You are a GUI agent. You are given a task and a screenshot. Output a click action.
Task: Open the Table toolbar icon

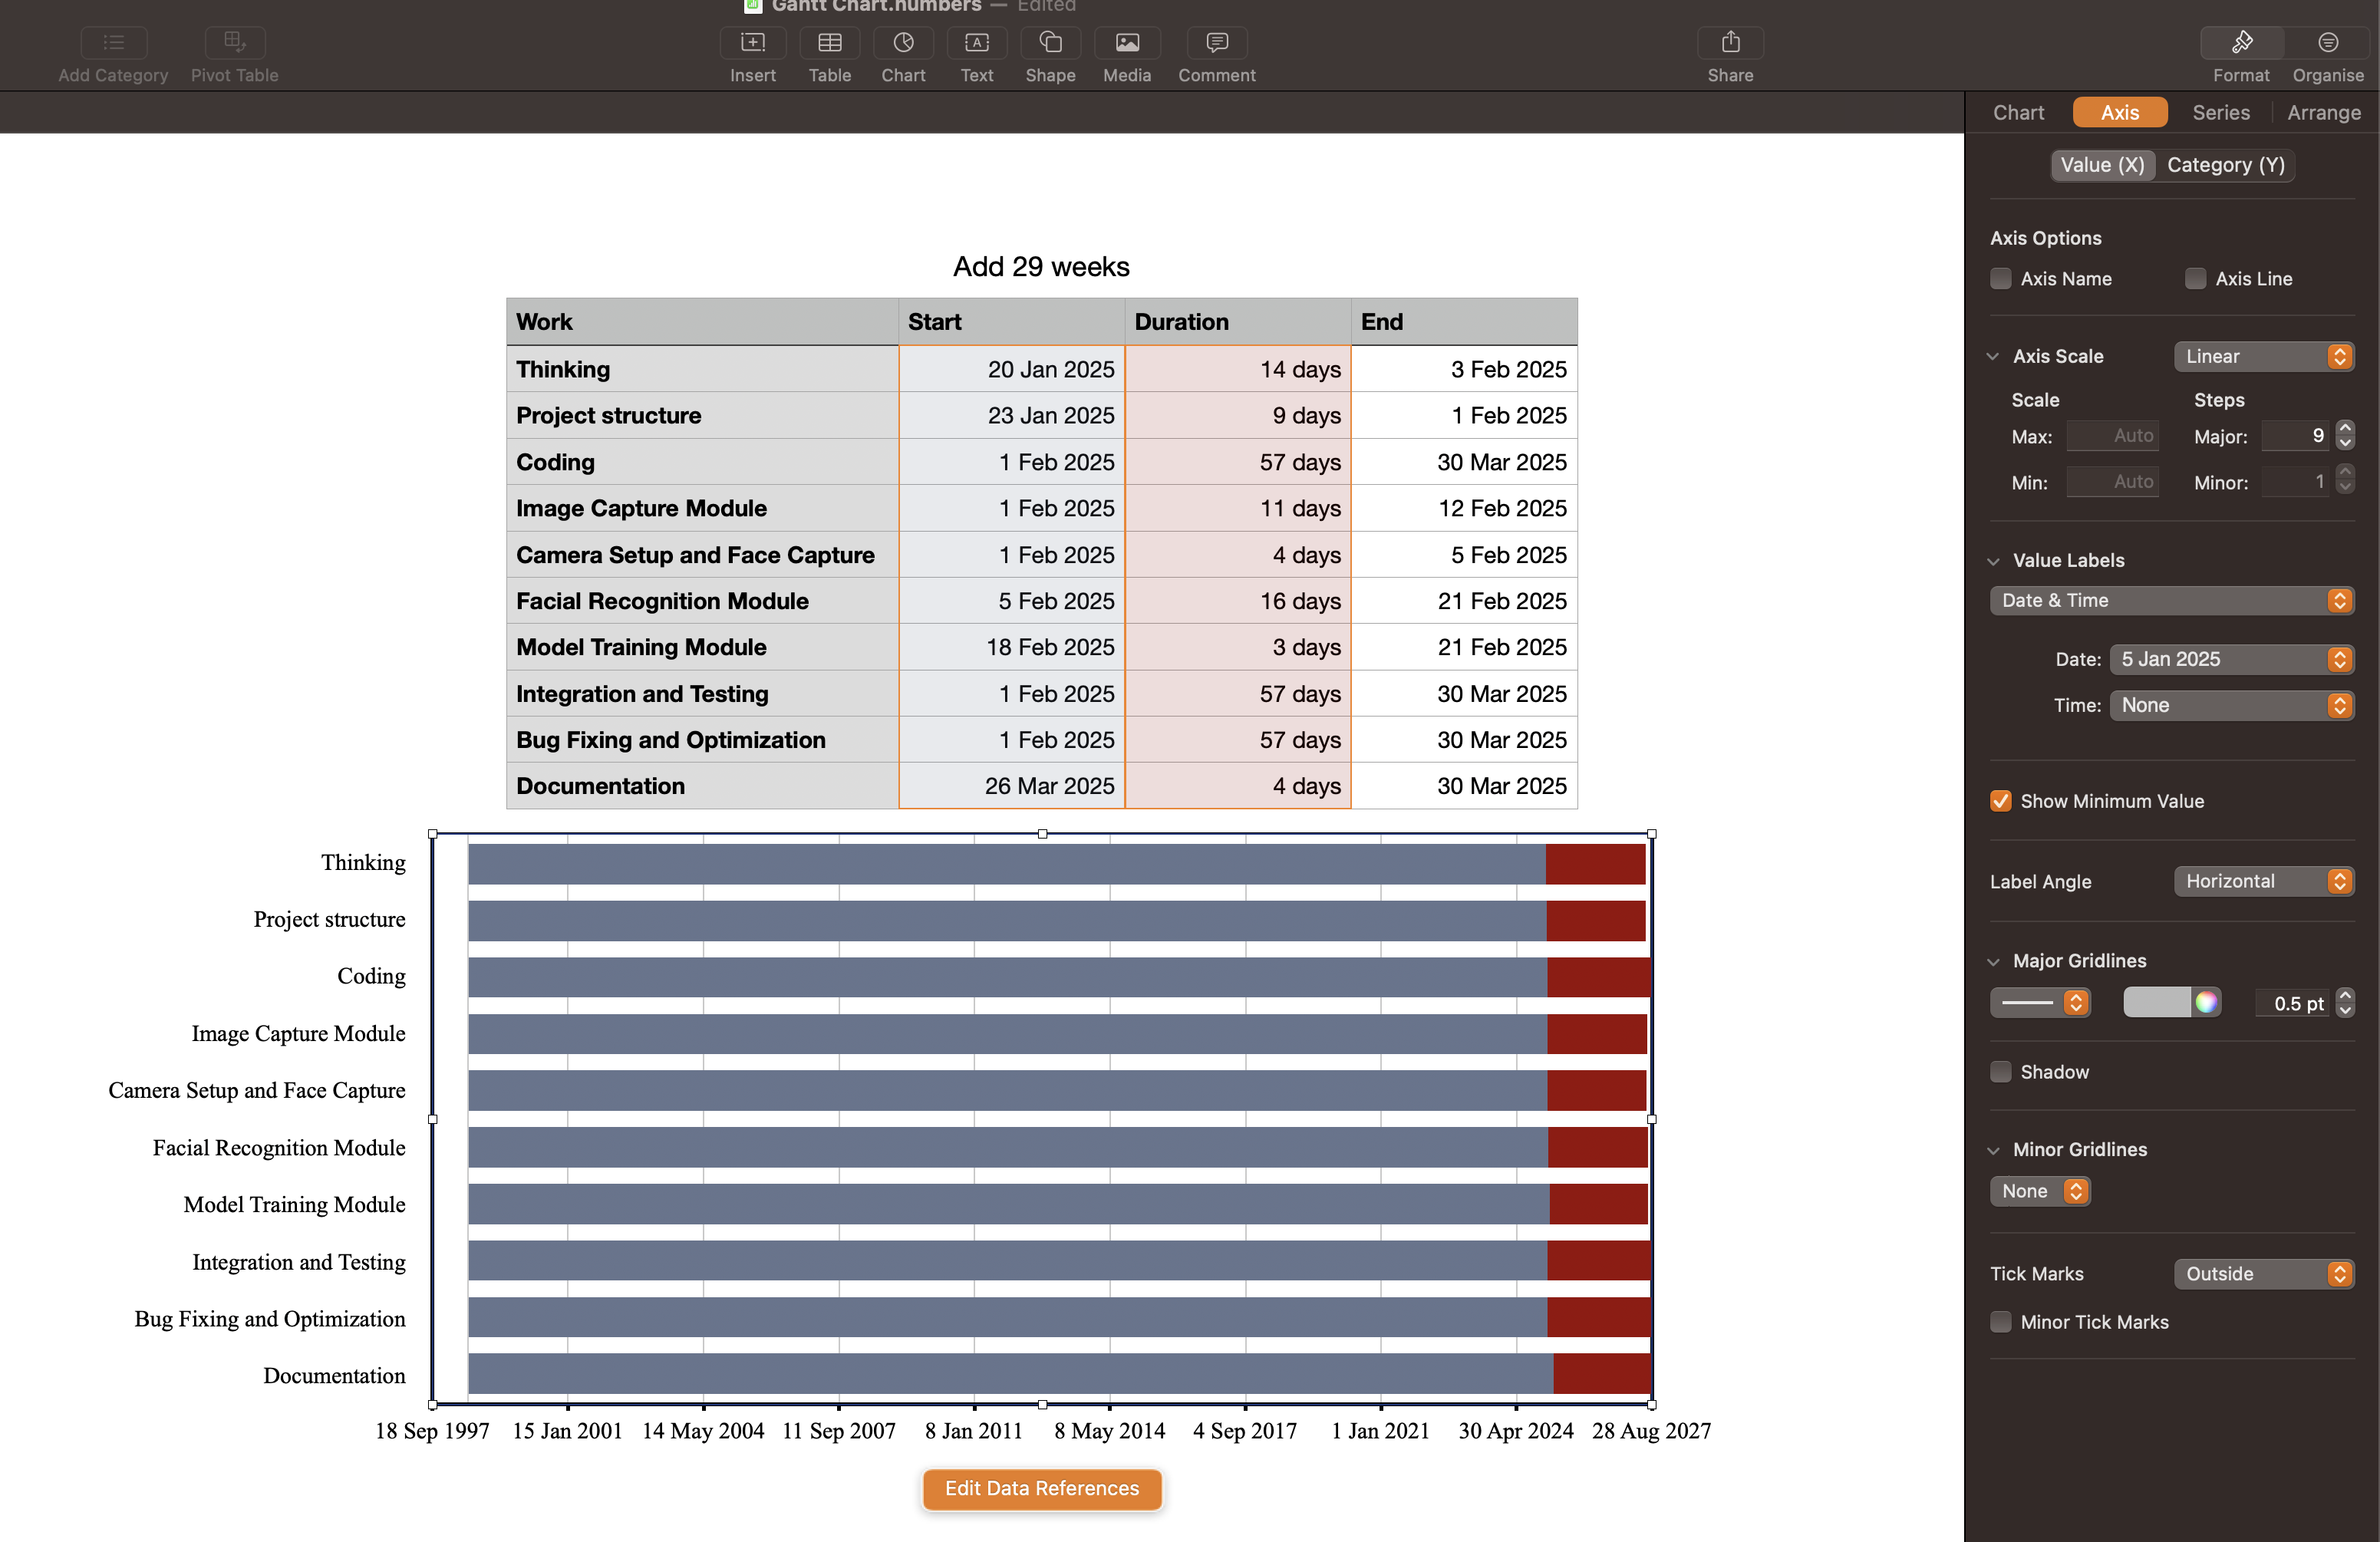(x=829, y=43)
